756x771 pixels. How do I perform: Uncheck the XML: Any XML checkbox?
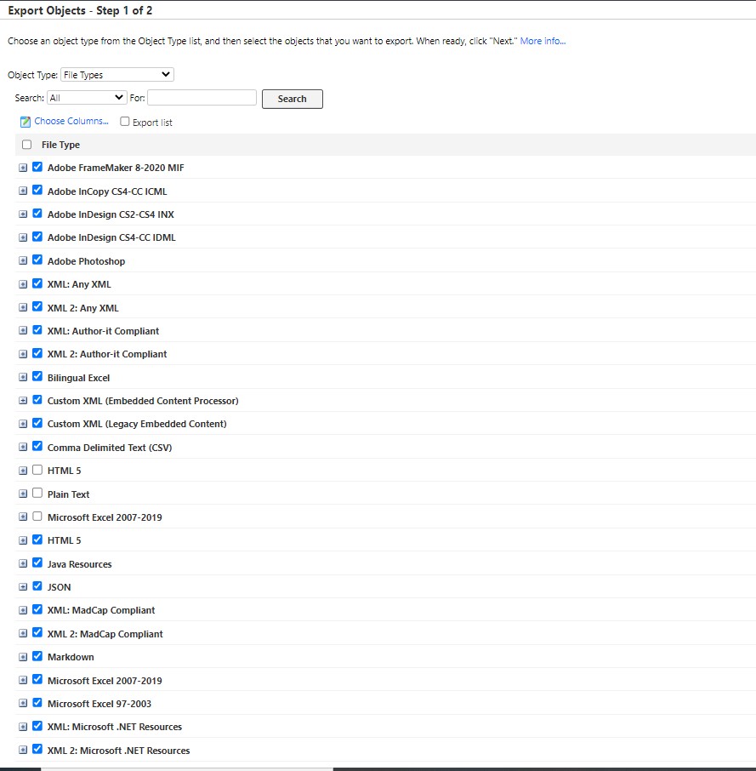tap(37, 283)
